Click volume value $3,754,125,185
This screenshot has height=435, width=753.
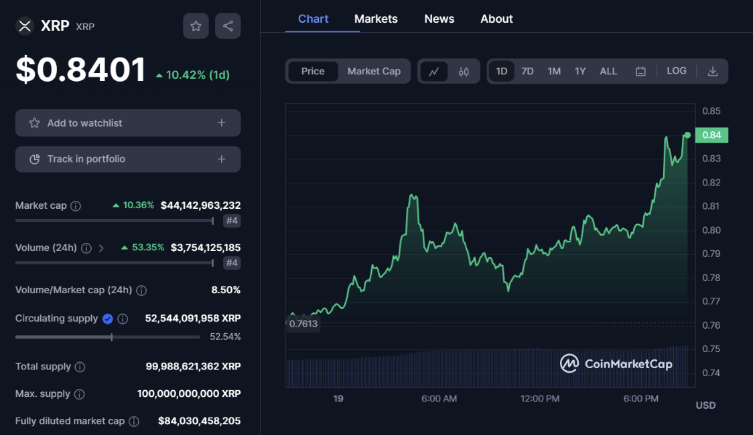coord(206,248)
